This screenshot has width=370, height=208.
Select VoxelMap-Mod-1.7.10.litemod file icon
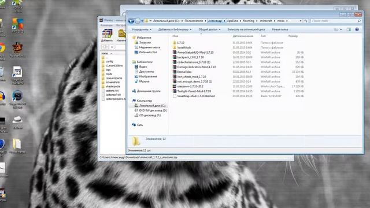(175, 96)
